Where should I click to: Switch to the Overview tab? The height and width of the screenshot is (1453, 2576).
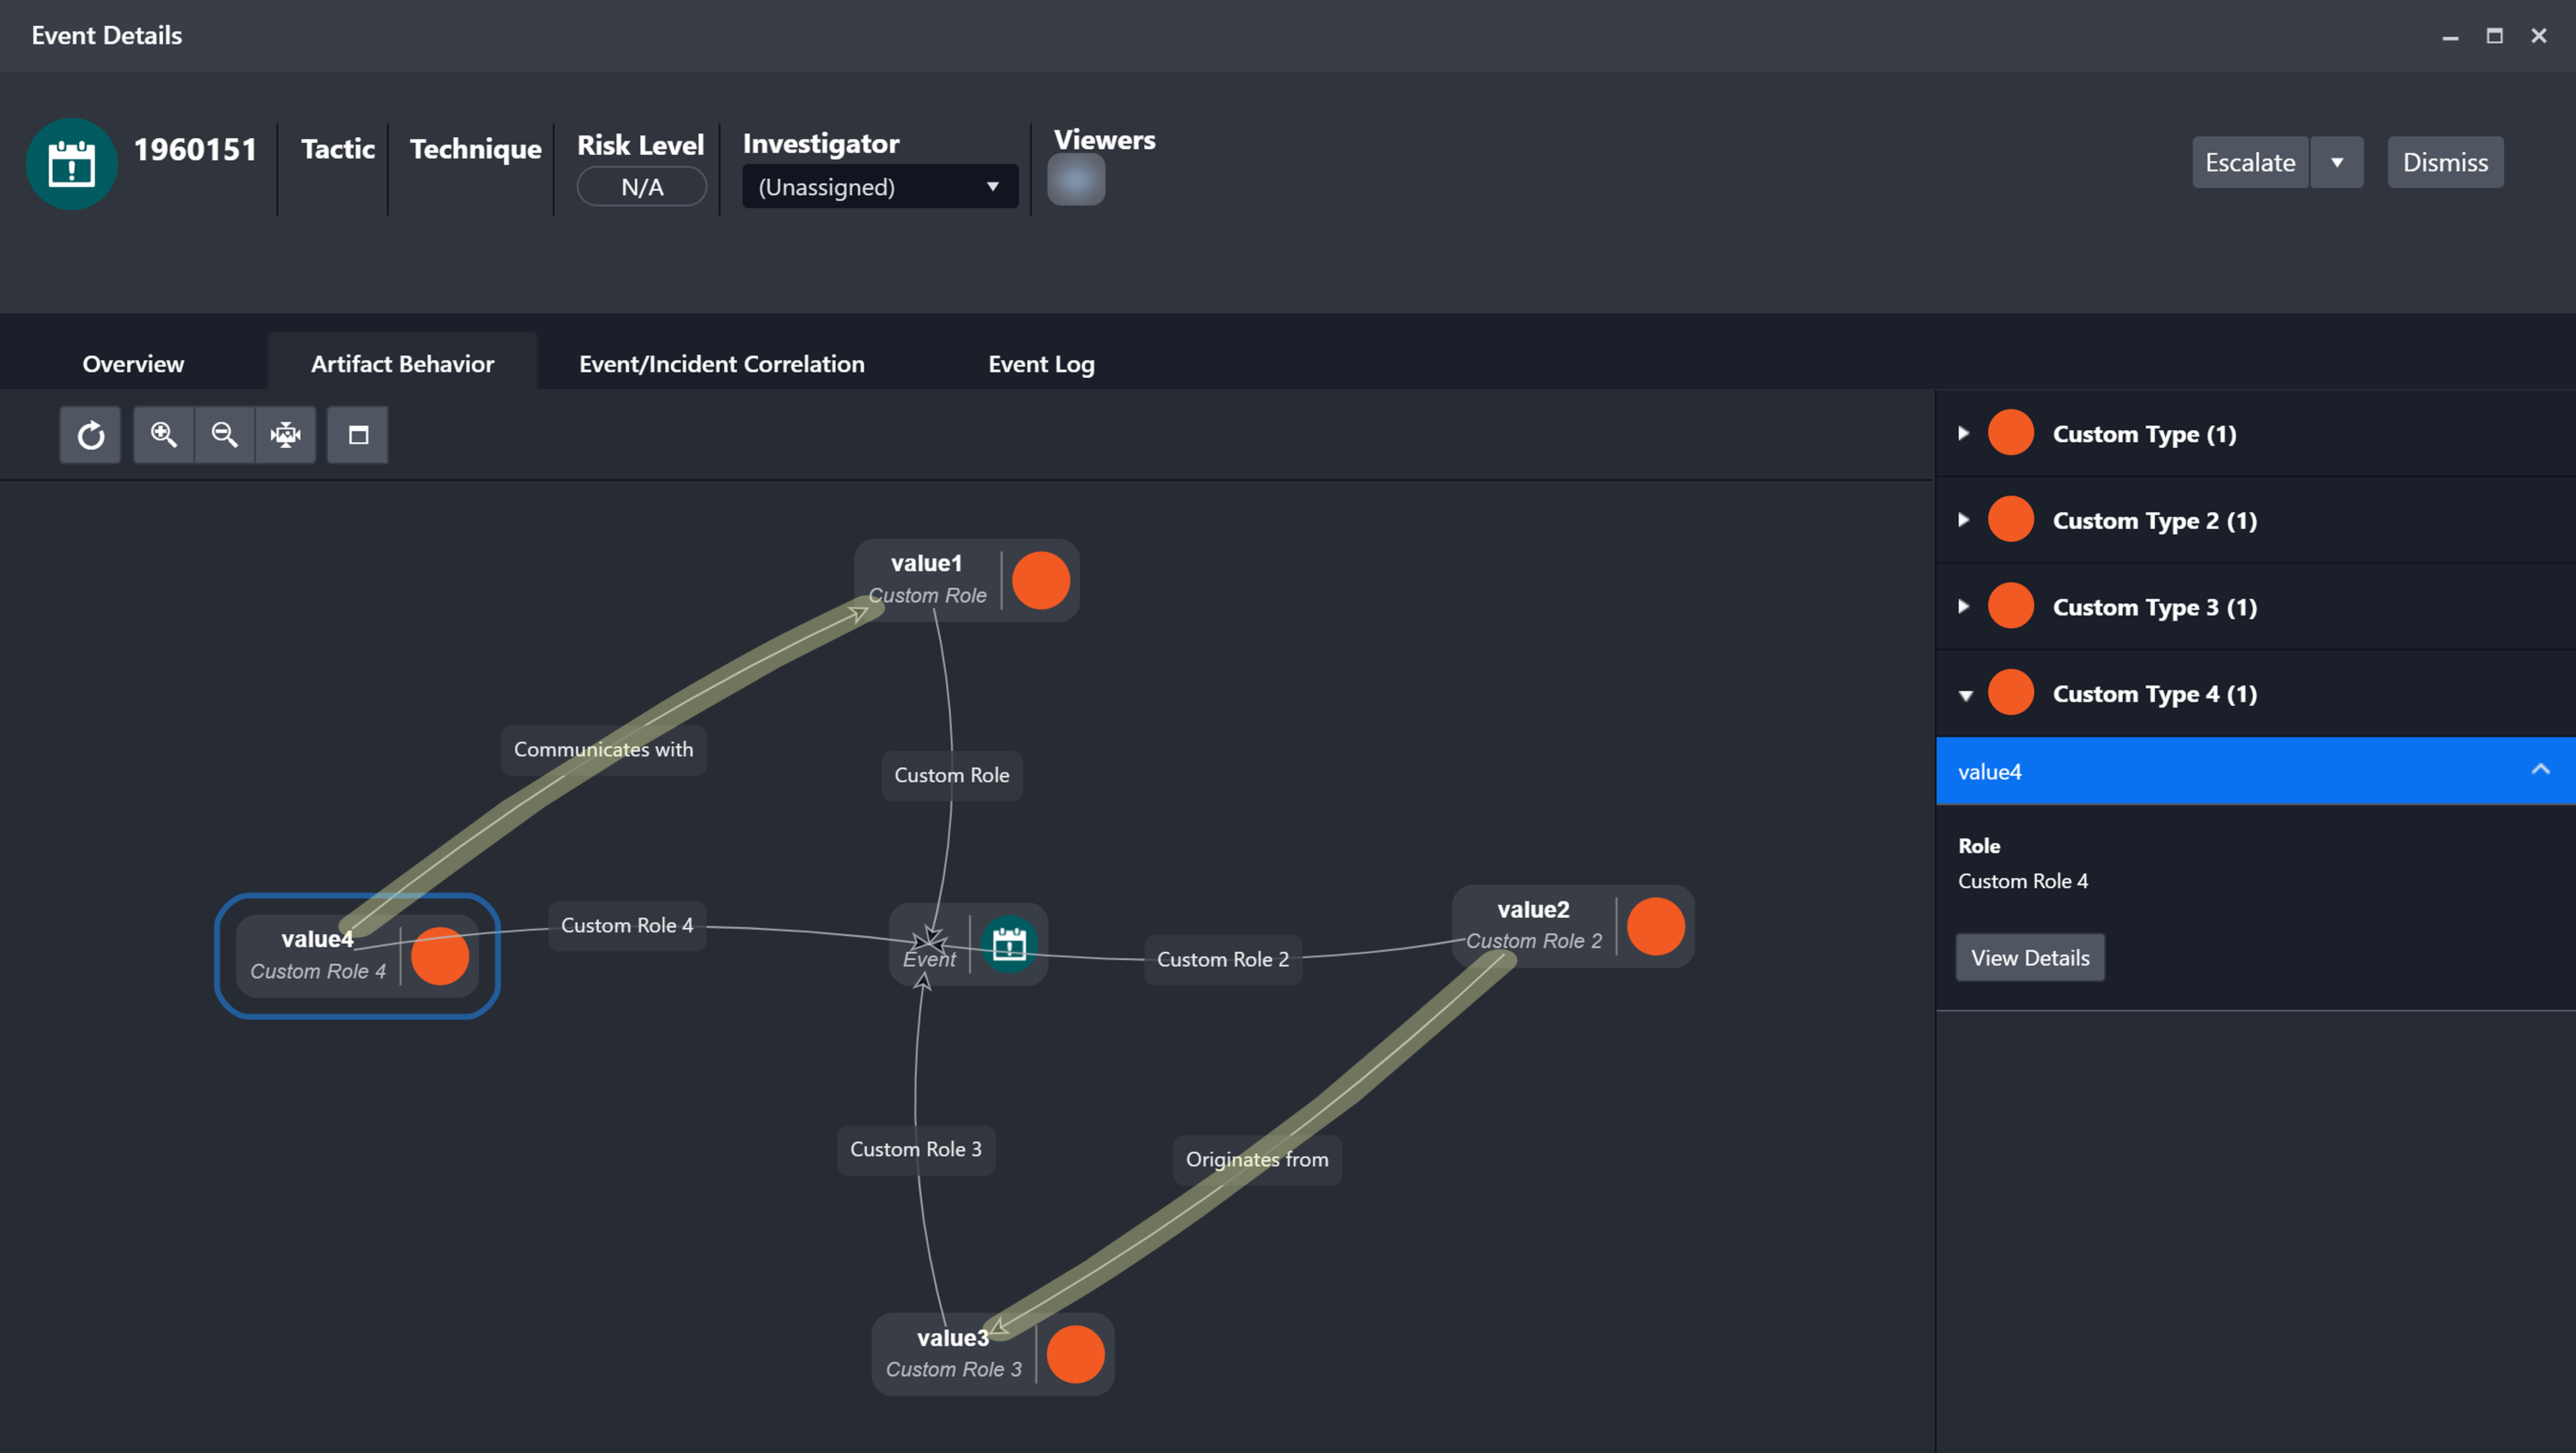133,364
